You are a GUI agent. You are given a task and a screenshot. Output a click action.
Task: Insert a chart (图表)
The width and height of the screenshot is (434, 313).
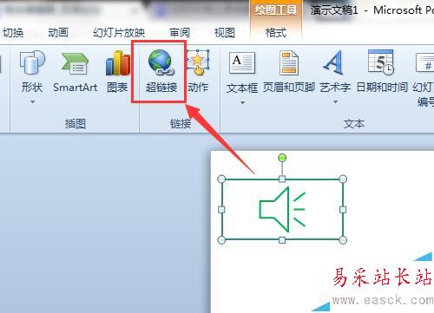coord(117,72)
